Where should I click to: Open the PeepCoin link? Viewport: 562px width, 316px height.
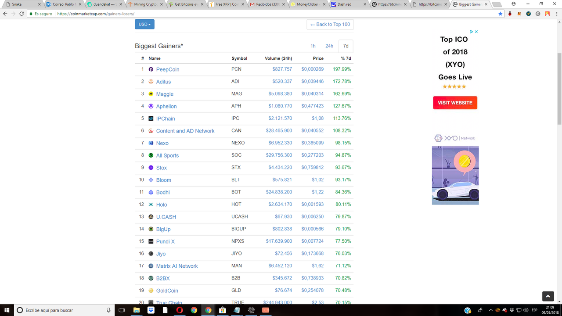(168, 69)
